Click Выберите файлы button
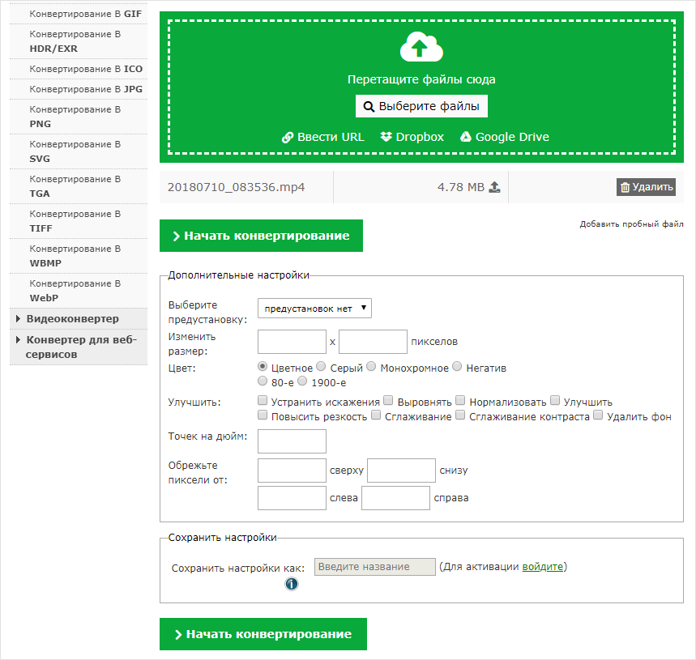The image size is (696, 660). tap(421, 106)
